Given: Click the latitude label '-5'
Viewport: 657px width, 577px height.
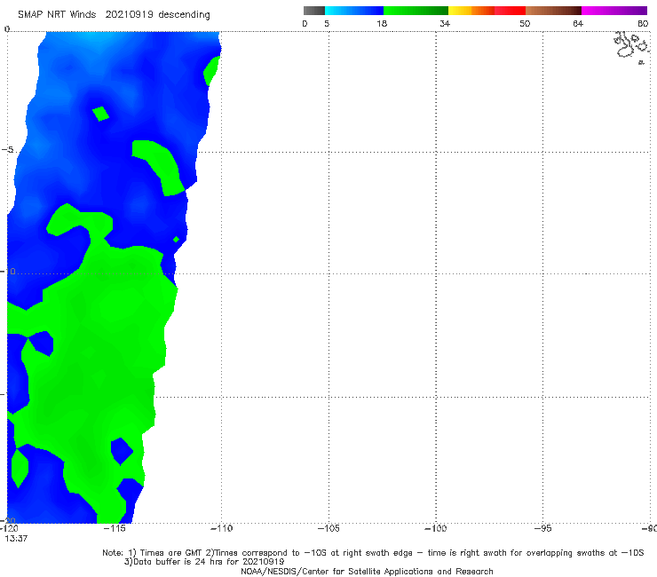Looking at the screenshot, I should [7, 150].
